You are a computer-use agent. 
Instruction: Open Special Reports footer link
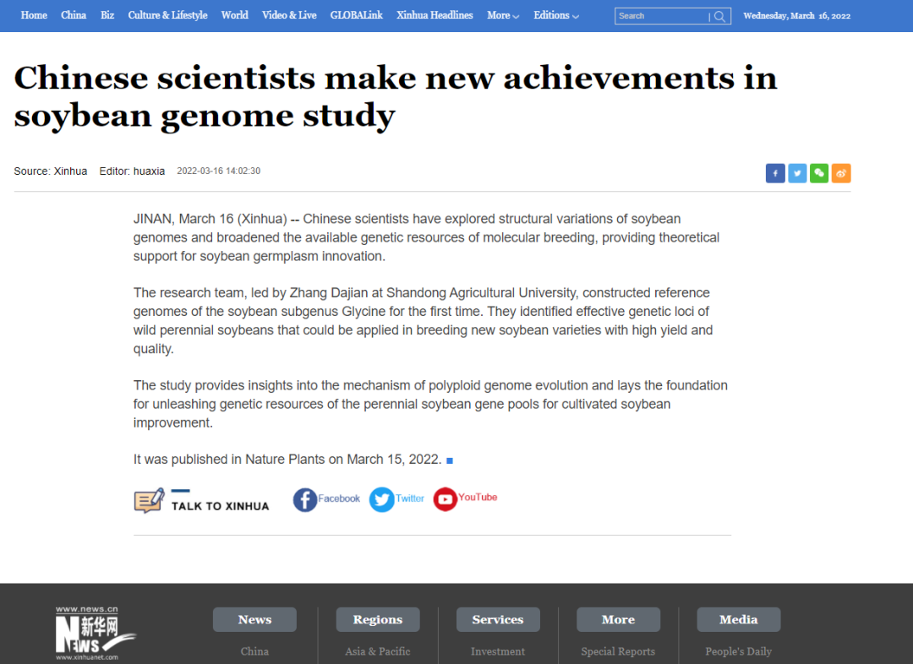click(618, 652)
